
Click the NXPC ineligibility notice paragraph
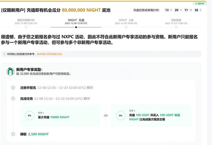[x=99, y=40]
